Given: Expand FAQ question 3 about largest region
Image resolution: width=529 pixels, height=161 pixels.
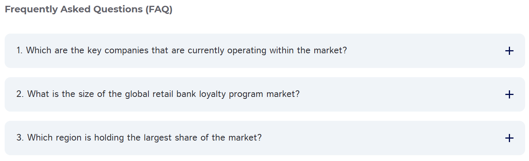Looking at the screenshot, I should 265,138.
